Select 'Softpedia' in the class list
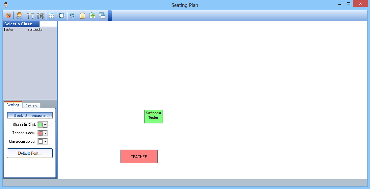The width and height of the screenshot is (370, 189). (x=35, y=30)
